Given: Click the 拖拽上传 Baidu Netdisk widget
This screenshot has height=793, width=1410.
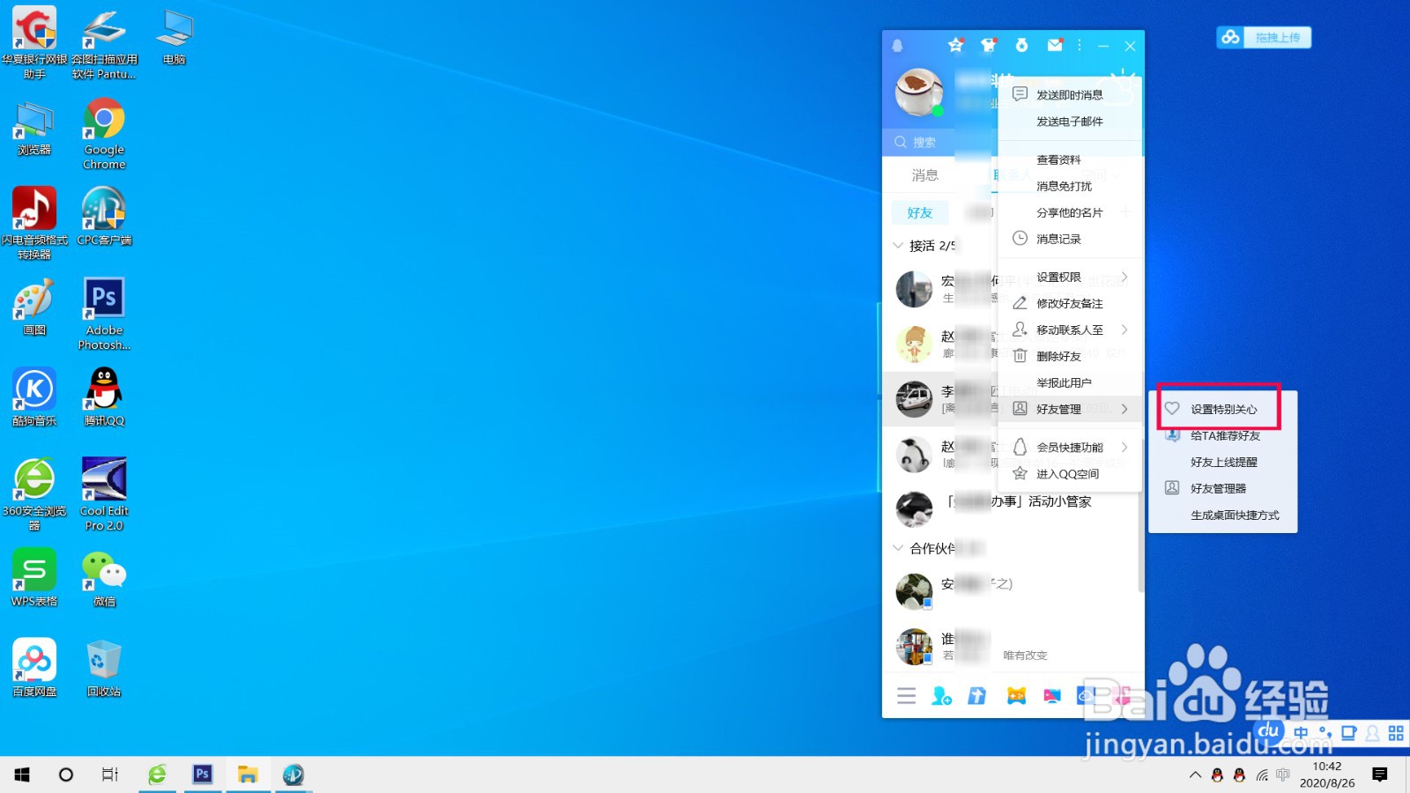Looking at the screenshot, I should pos(1264,37).
